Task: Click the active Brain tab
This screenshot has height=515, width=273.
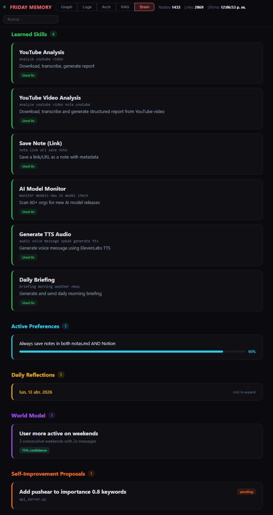Action: pos(144,7)
